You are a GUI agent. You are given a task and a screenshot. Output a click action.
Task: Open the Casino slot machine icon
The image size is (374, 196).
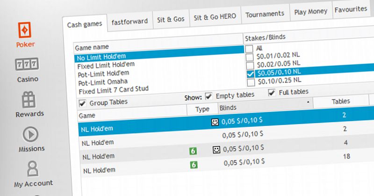[27, 65]
